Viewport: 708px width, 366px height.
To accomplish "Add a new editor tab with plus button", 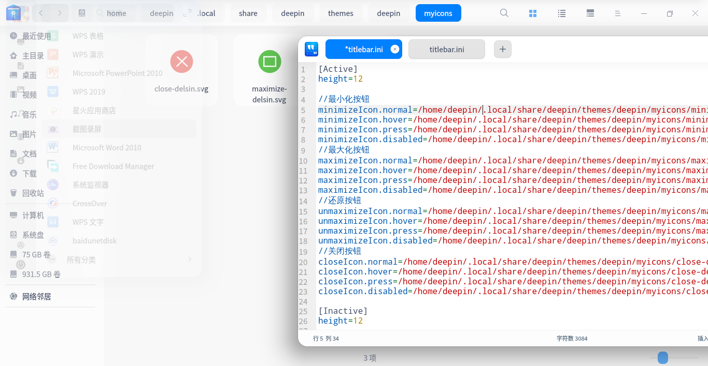I will (502, 49).
